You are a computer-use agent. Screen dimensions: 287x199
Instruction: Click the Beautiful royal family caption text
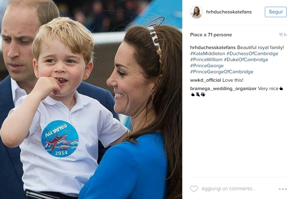[x=260, y=47]
